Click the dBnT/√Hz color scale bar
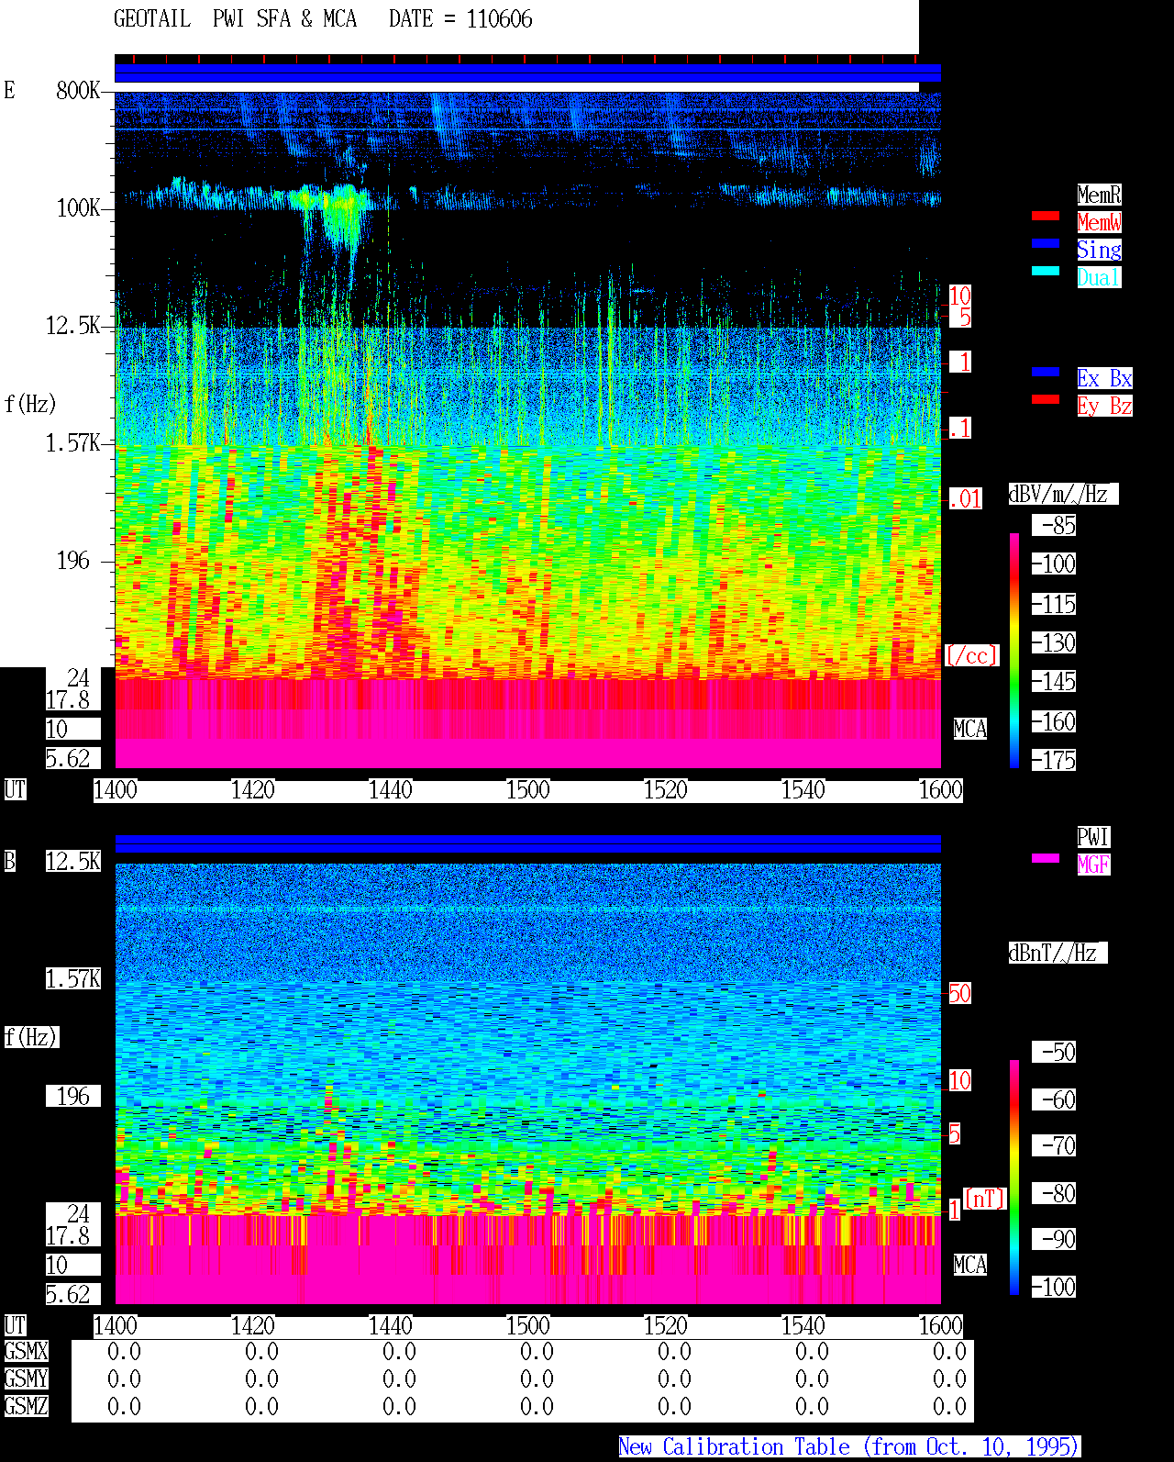1174x1462 pixels. 1014,1177
